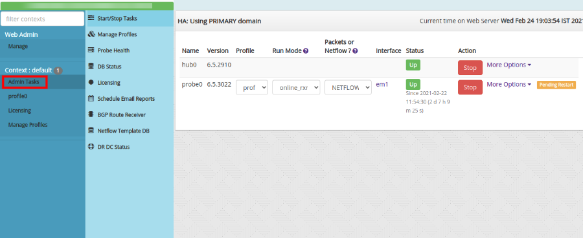Open the probe0 Run Mode dropdown
Image resolution: width=583 pixels, height=238 pixels.
(x=296, y=87)
